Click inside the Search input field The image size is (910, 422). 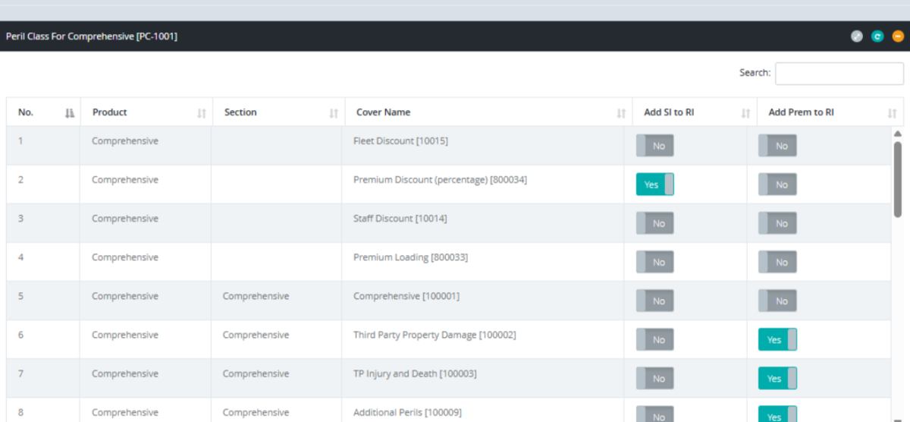click(x=839, y=74)
